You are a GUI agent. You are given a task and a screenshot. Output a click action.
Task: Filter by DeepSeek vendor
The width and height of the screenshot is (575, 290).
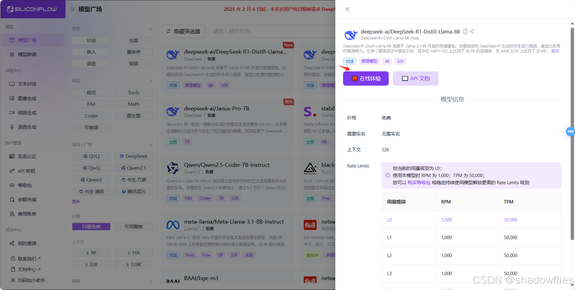(134, 156)
